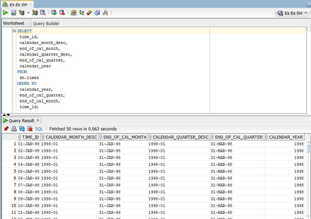The height and width of the screenshot is (219, 311).
Task: Run the SQL statement with green play icon
Action: click(5, 12)
